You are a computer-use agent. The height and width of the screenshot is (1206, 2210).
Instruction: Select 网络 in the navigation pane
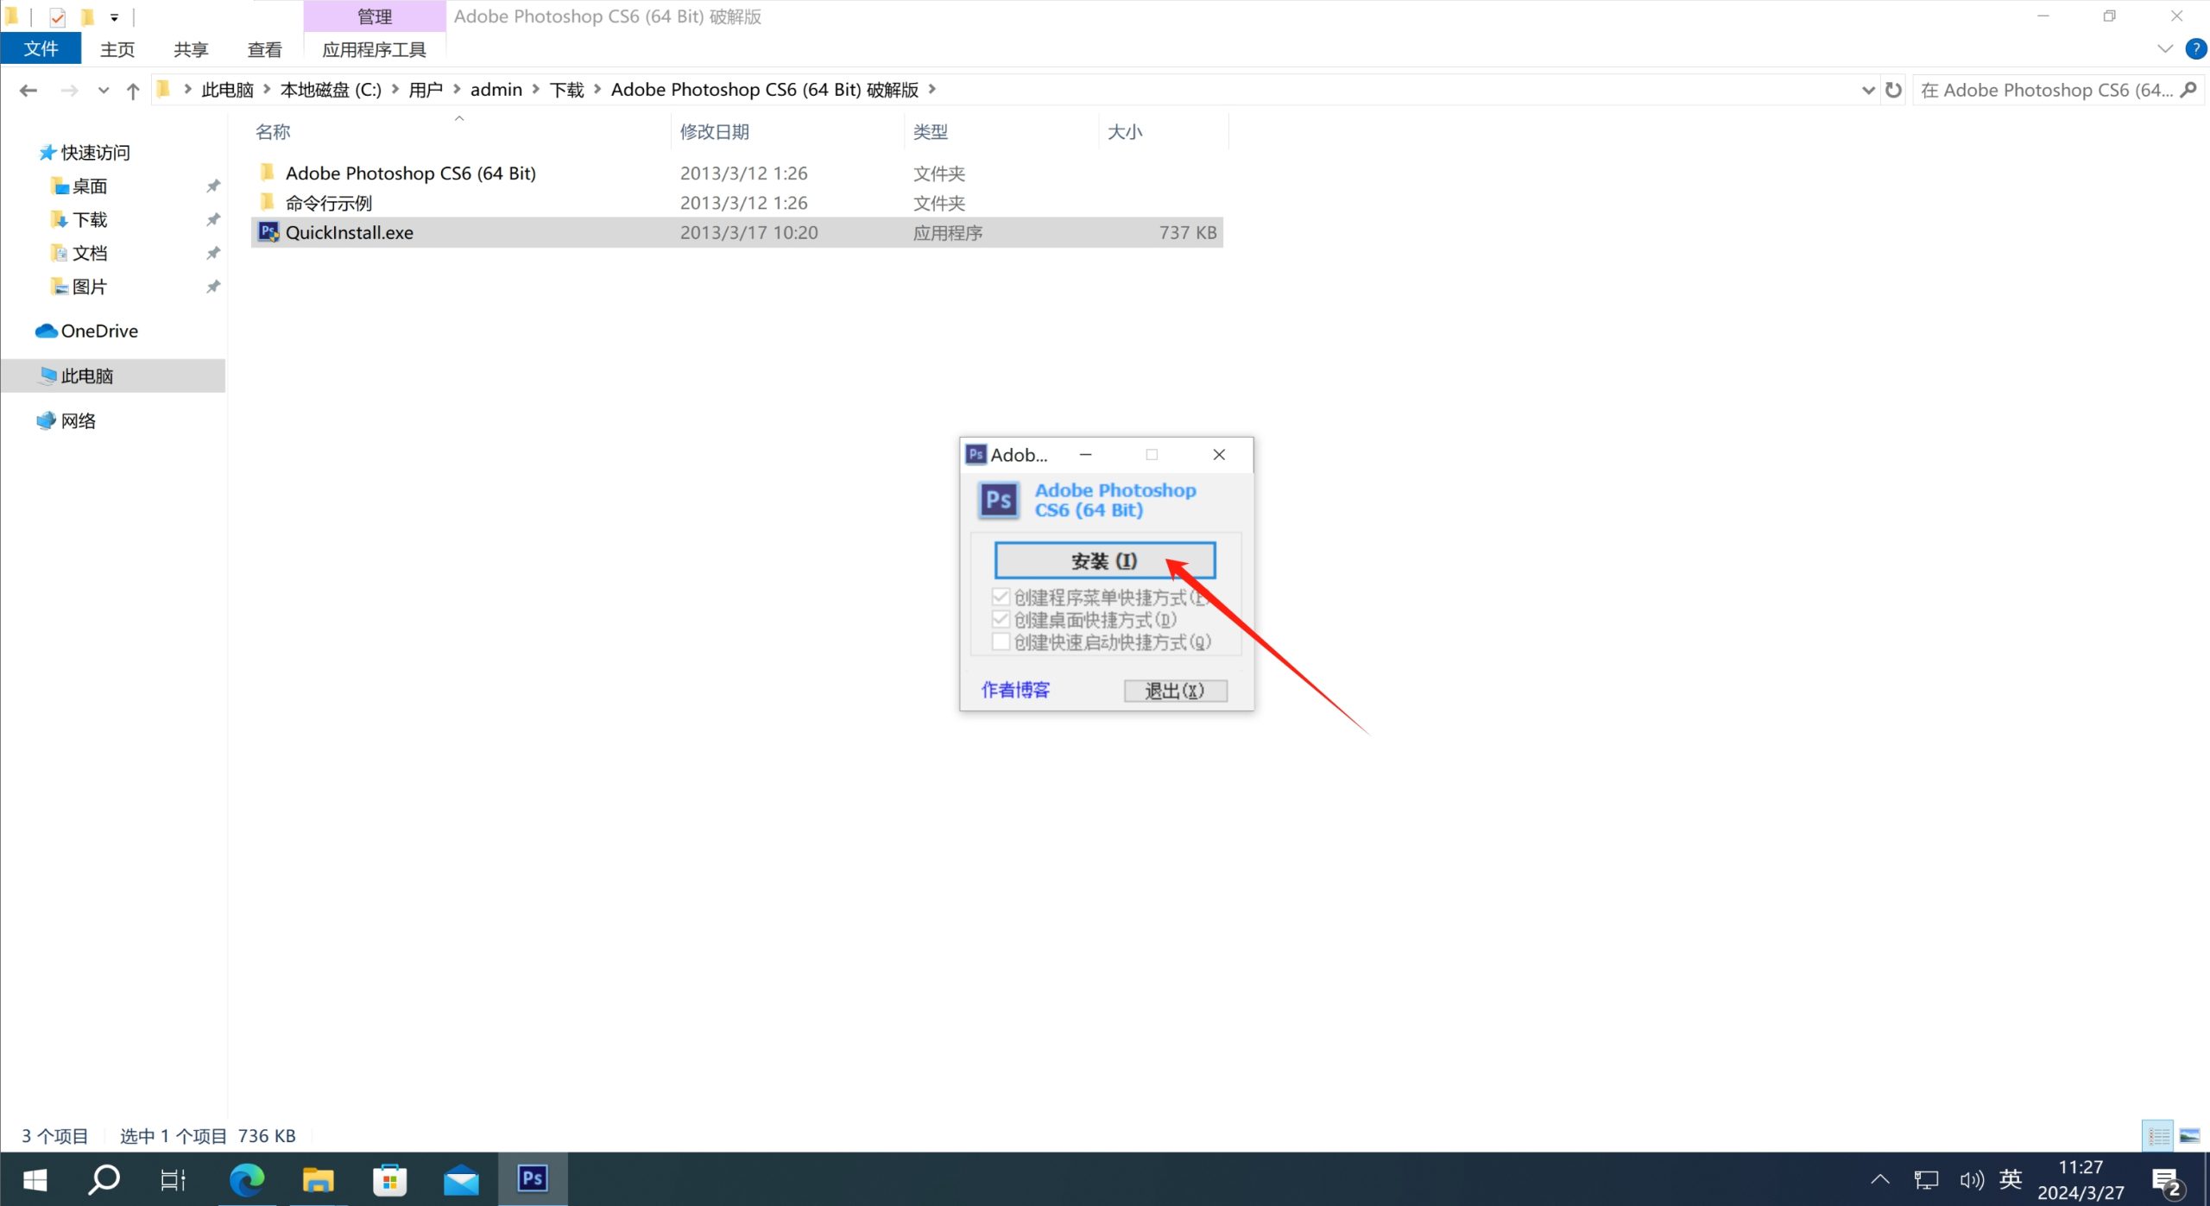tap(78, 420)
